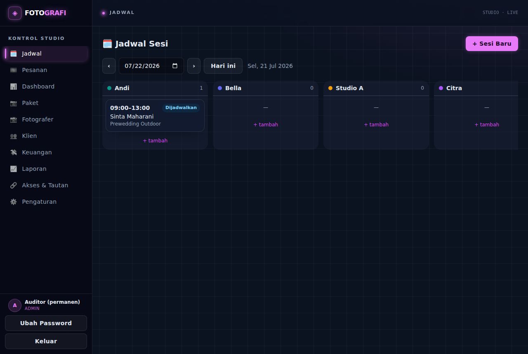Click the FOTOGRAFI logo icon
The height and width of the screenshot is (354, 528).
(x=15, y=13)
